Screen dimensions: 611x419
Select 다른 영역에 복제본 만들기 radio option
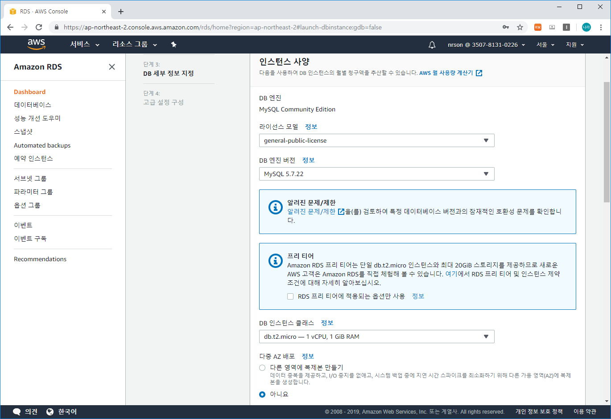pos(262,368)
